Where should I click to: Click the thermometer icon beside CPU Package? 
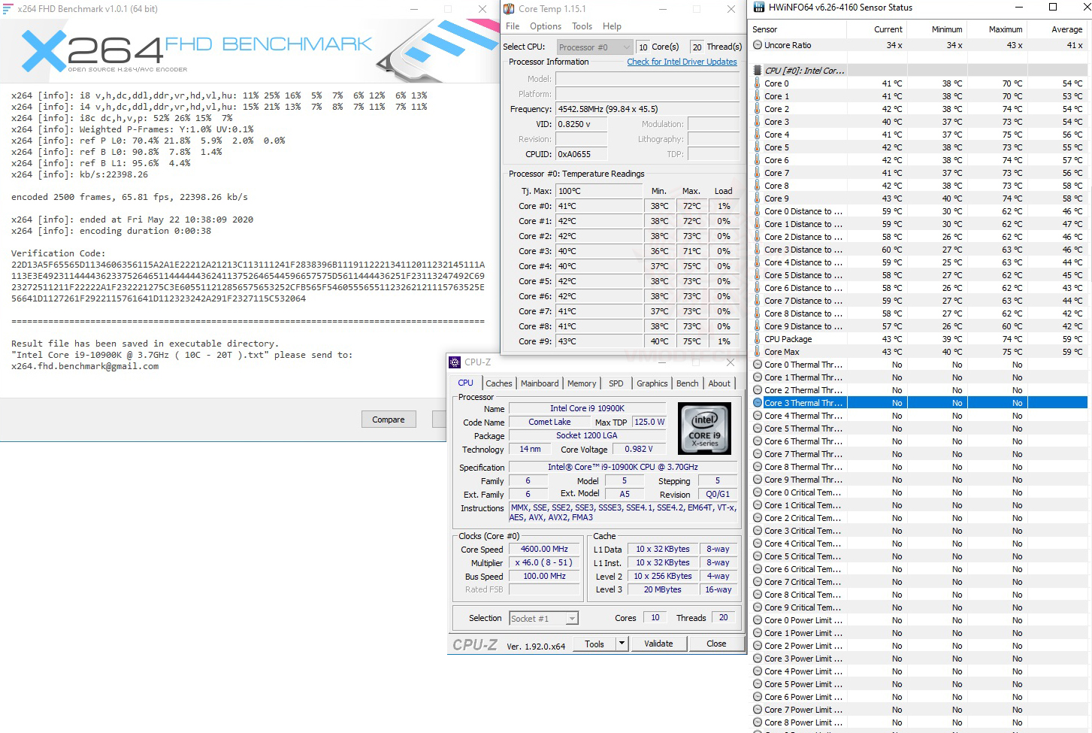pos(758,339)
